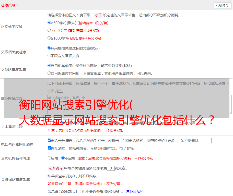This screenshot has width=233, height=196.
Task: Click the 私有词库 tag label
Action: [x=55, y=168]
